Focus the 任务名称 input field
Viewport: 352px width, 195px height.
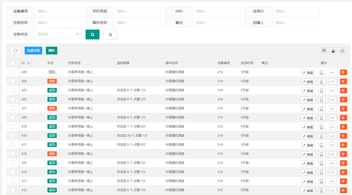(58, 23)
